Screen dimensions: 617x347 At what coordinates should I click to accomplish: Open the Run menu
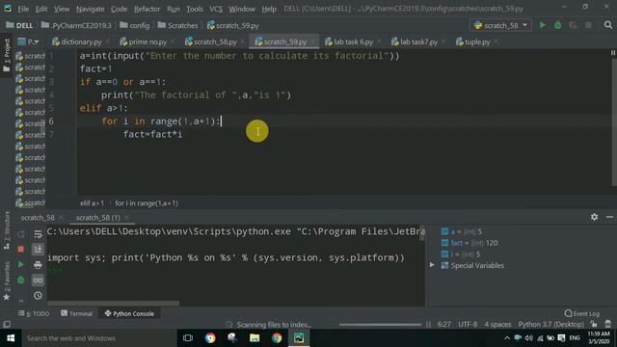[x=174, y=9]
